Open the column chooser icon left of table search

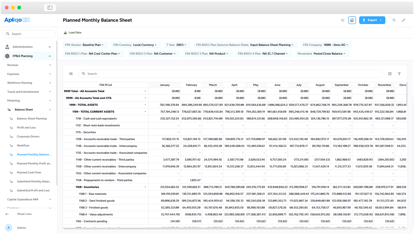pyautogui.click(x=71, y=74)
